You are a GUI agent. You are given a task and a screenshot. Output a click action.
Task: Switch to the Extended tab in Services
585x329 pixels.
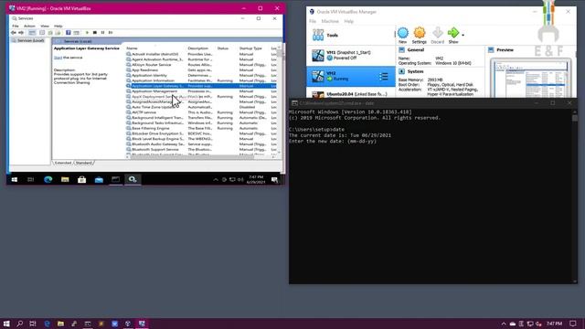[63, 163]
